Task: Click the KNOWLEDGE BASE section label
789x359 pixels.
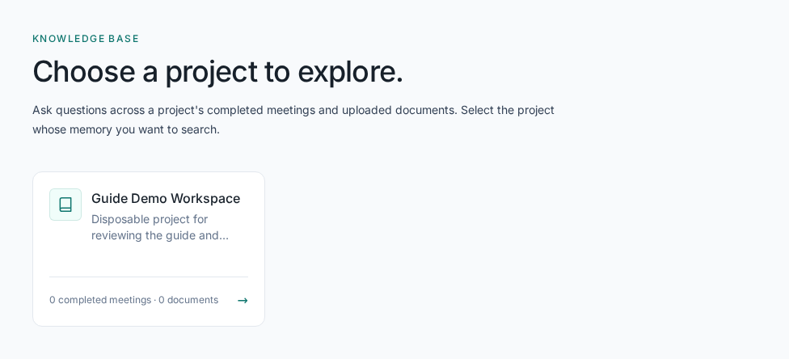Action: tap(86, 39)
